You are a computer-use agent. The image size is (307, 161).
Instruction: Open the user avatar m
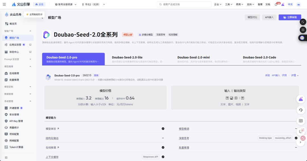(x=298, y=5)
